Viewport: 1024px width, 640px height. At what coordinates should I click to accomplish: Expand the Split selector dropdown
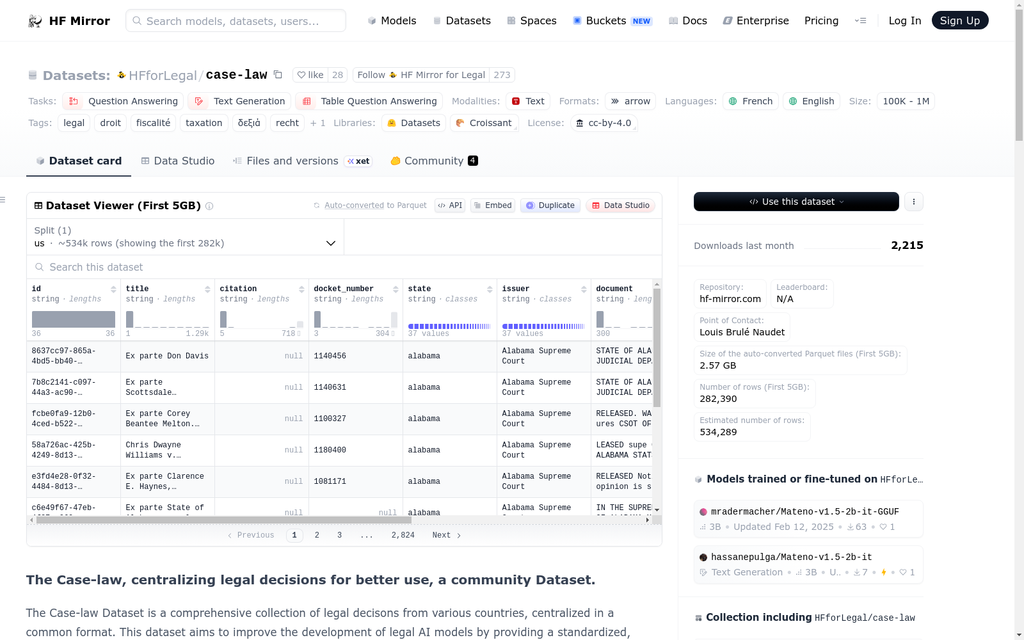point(185,237)
